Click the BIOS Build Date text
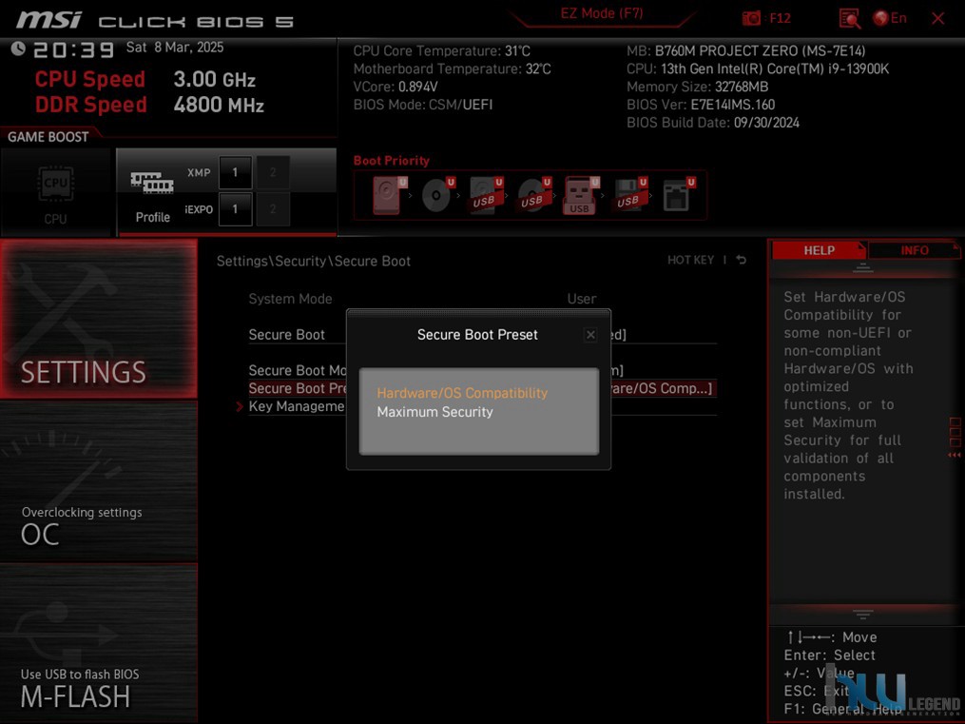This screenshot has height=724, width=965. 713,123
